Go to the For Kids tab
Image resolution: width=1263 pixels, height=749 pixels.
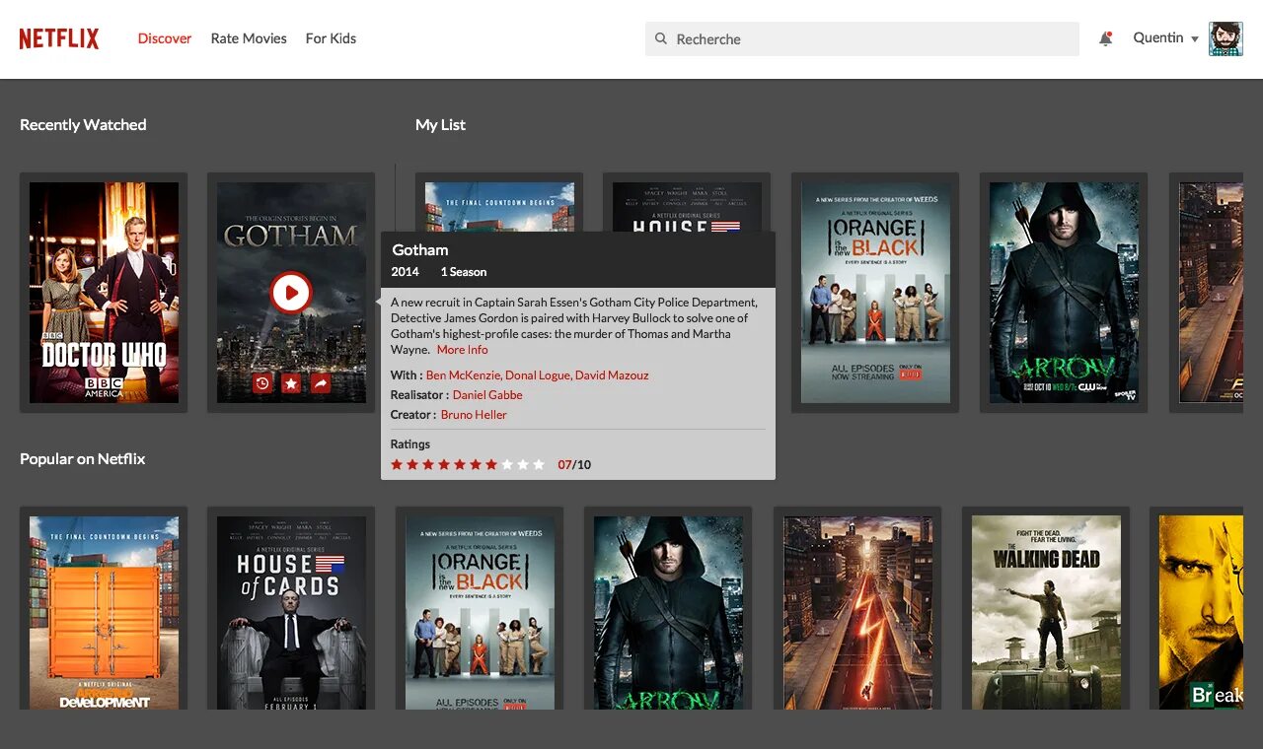(x=331, y=38)
